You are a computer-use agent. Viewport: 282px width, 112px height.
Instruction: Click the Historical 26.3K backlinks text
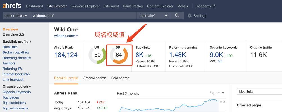click(x=147, y=66)
